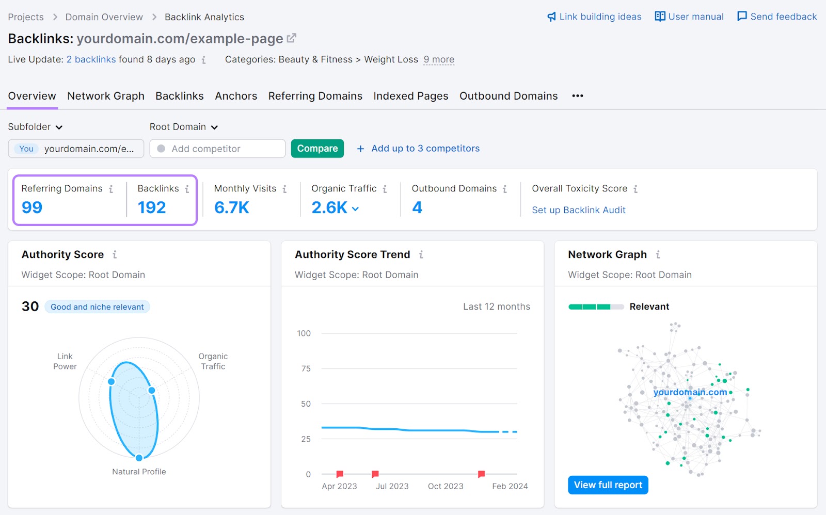The width and height of the screenshot is (826, 515).
Task: Show info icon for Authority Score Trend
Action: 421,254
